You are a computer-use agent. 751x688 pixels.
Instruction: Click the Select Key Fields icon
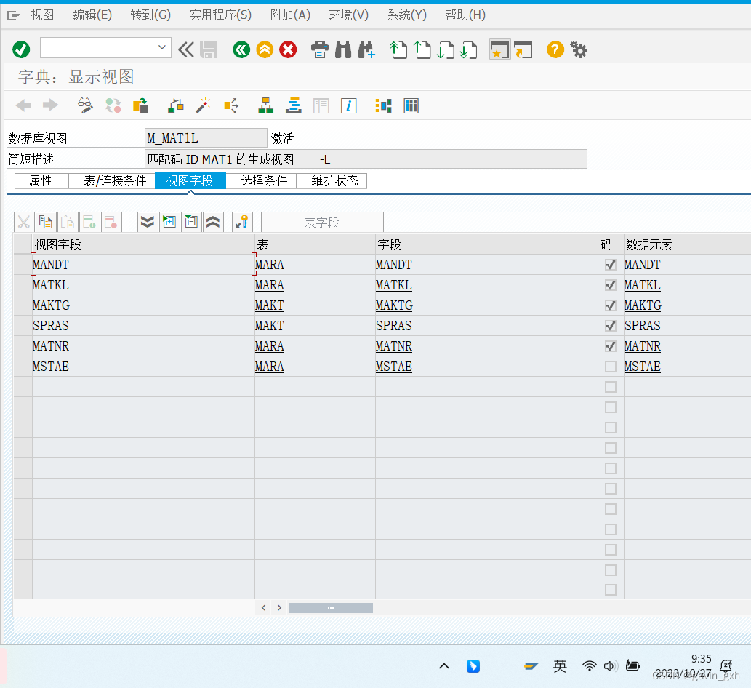pos(242,222)
